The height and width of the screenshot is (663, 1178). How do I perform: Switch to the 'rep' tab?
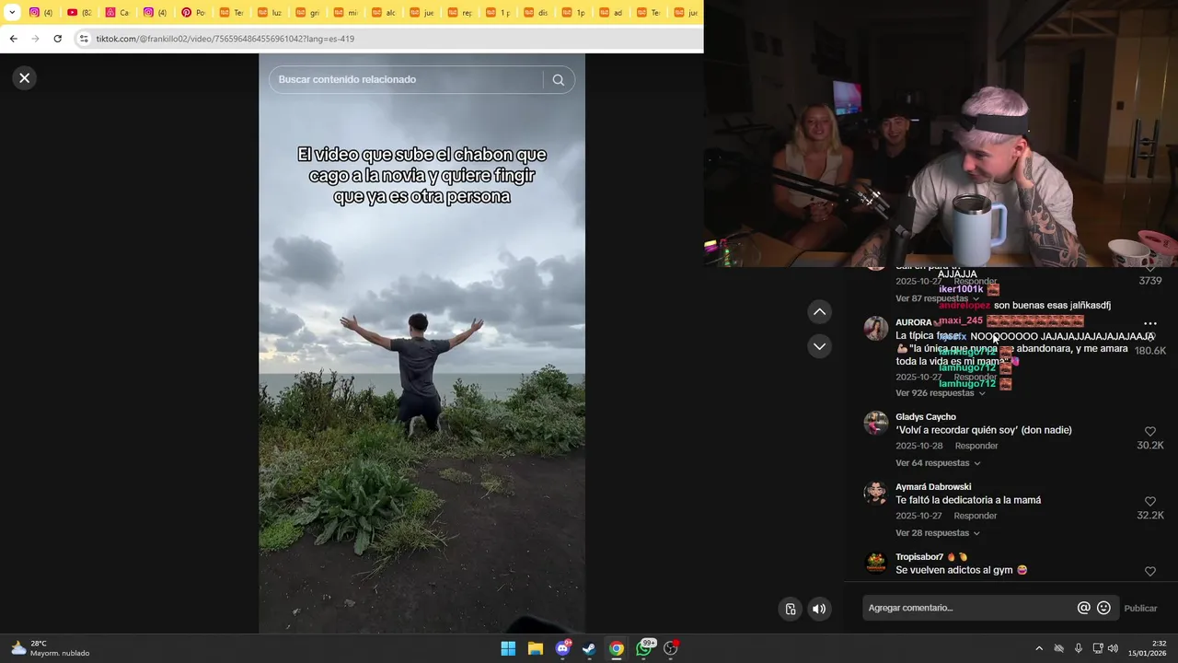coord(459,12)
